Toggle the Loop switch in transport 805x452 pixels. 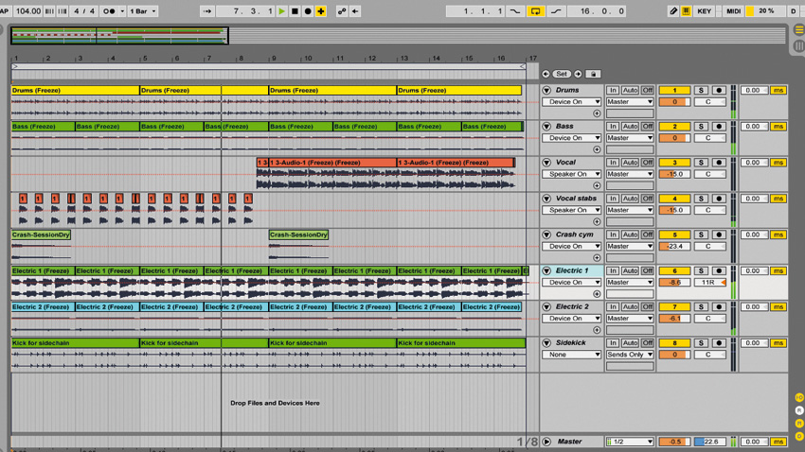[x=535, y=10]
